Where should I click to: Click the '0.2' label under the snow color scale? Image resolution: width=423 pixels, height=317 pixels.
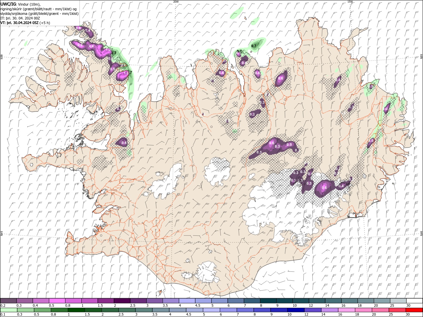(x=3, y=305)
